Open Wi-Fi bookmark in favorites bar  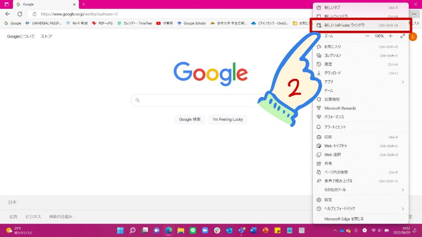point(77,23)
